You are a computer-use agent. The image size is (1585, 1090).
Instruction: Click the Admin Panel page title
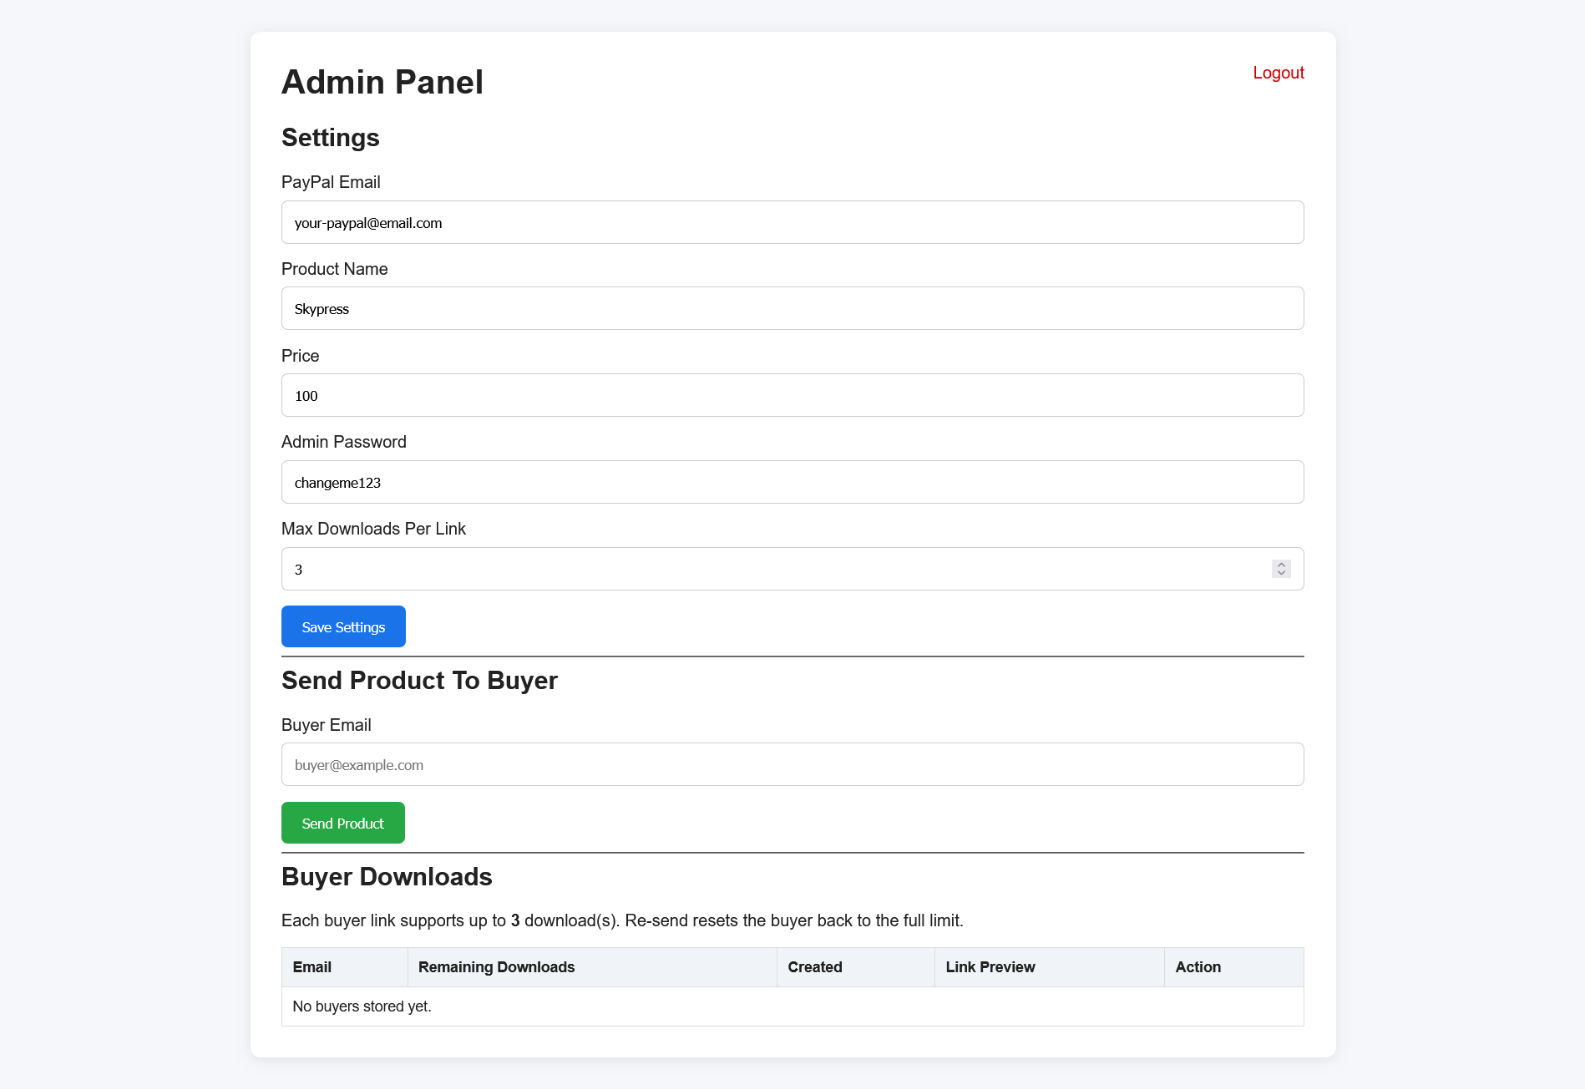[382, 82]
